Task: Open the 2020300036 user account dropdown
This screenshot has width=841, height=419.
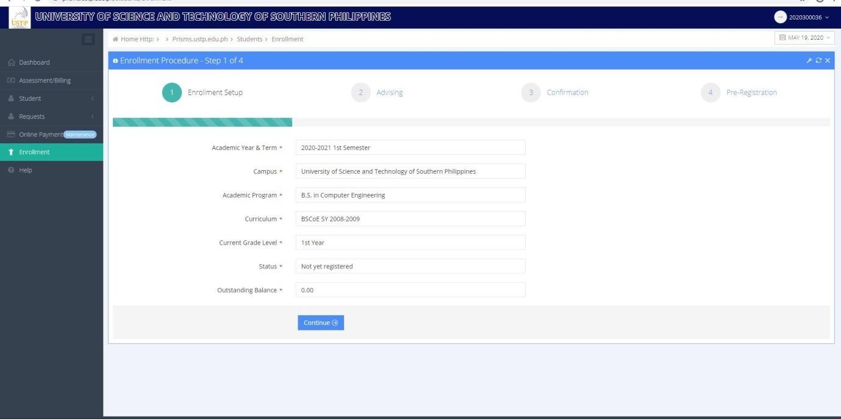Action: (803, 17)
